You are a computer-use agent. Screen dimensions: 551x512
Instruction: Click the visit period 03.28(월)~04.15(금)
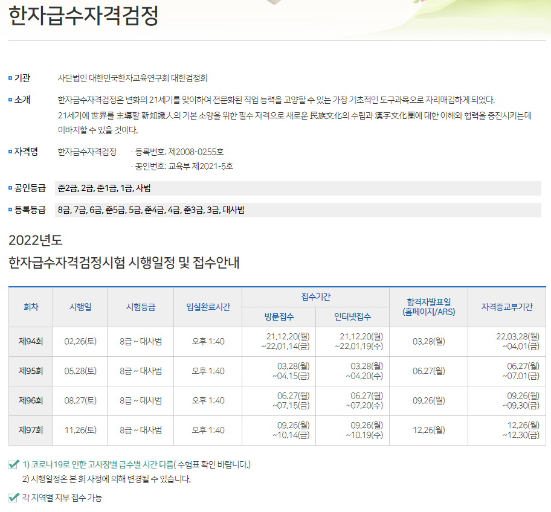click(291, 371)
